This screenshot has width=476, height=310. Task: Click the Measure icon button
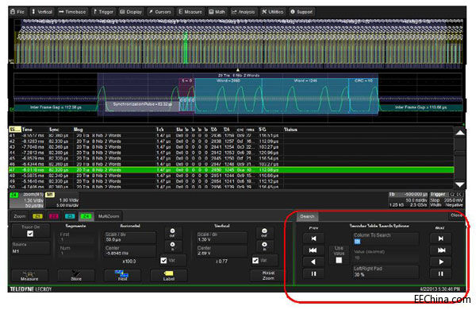click(29, 276)
